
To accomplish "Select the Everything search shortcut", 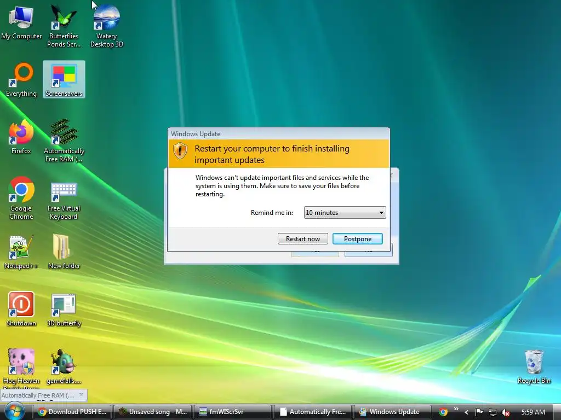I will pyautogui.click(x=21, y=80).
